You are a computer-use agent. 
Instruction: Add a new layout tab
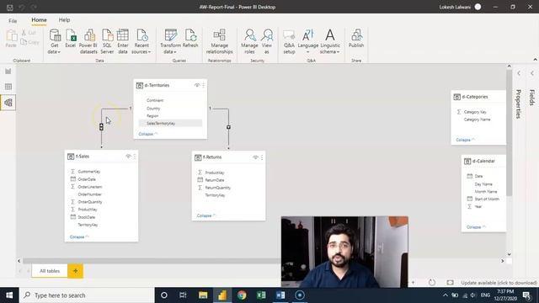[75, 271]
